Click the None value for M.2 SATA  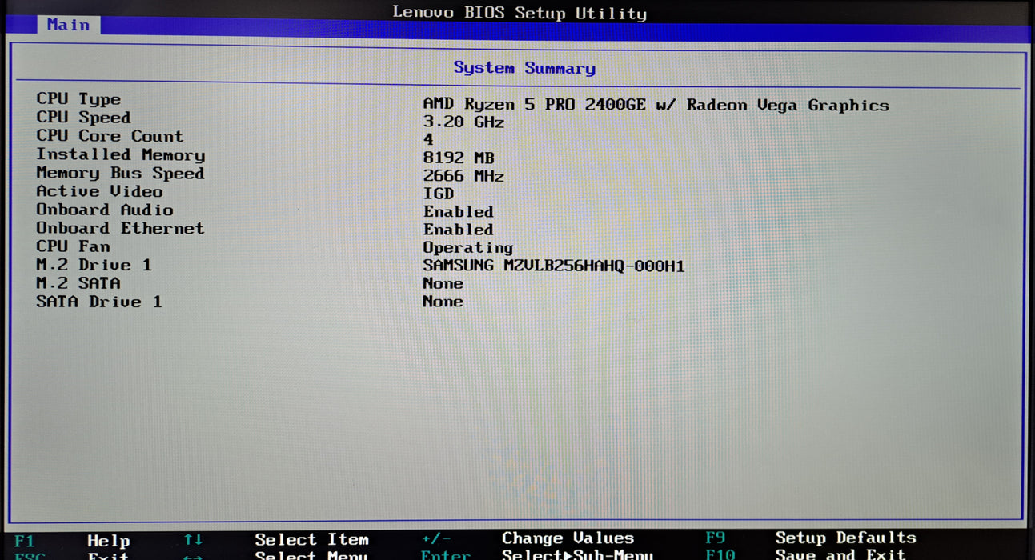443,284
